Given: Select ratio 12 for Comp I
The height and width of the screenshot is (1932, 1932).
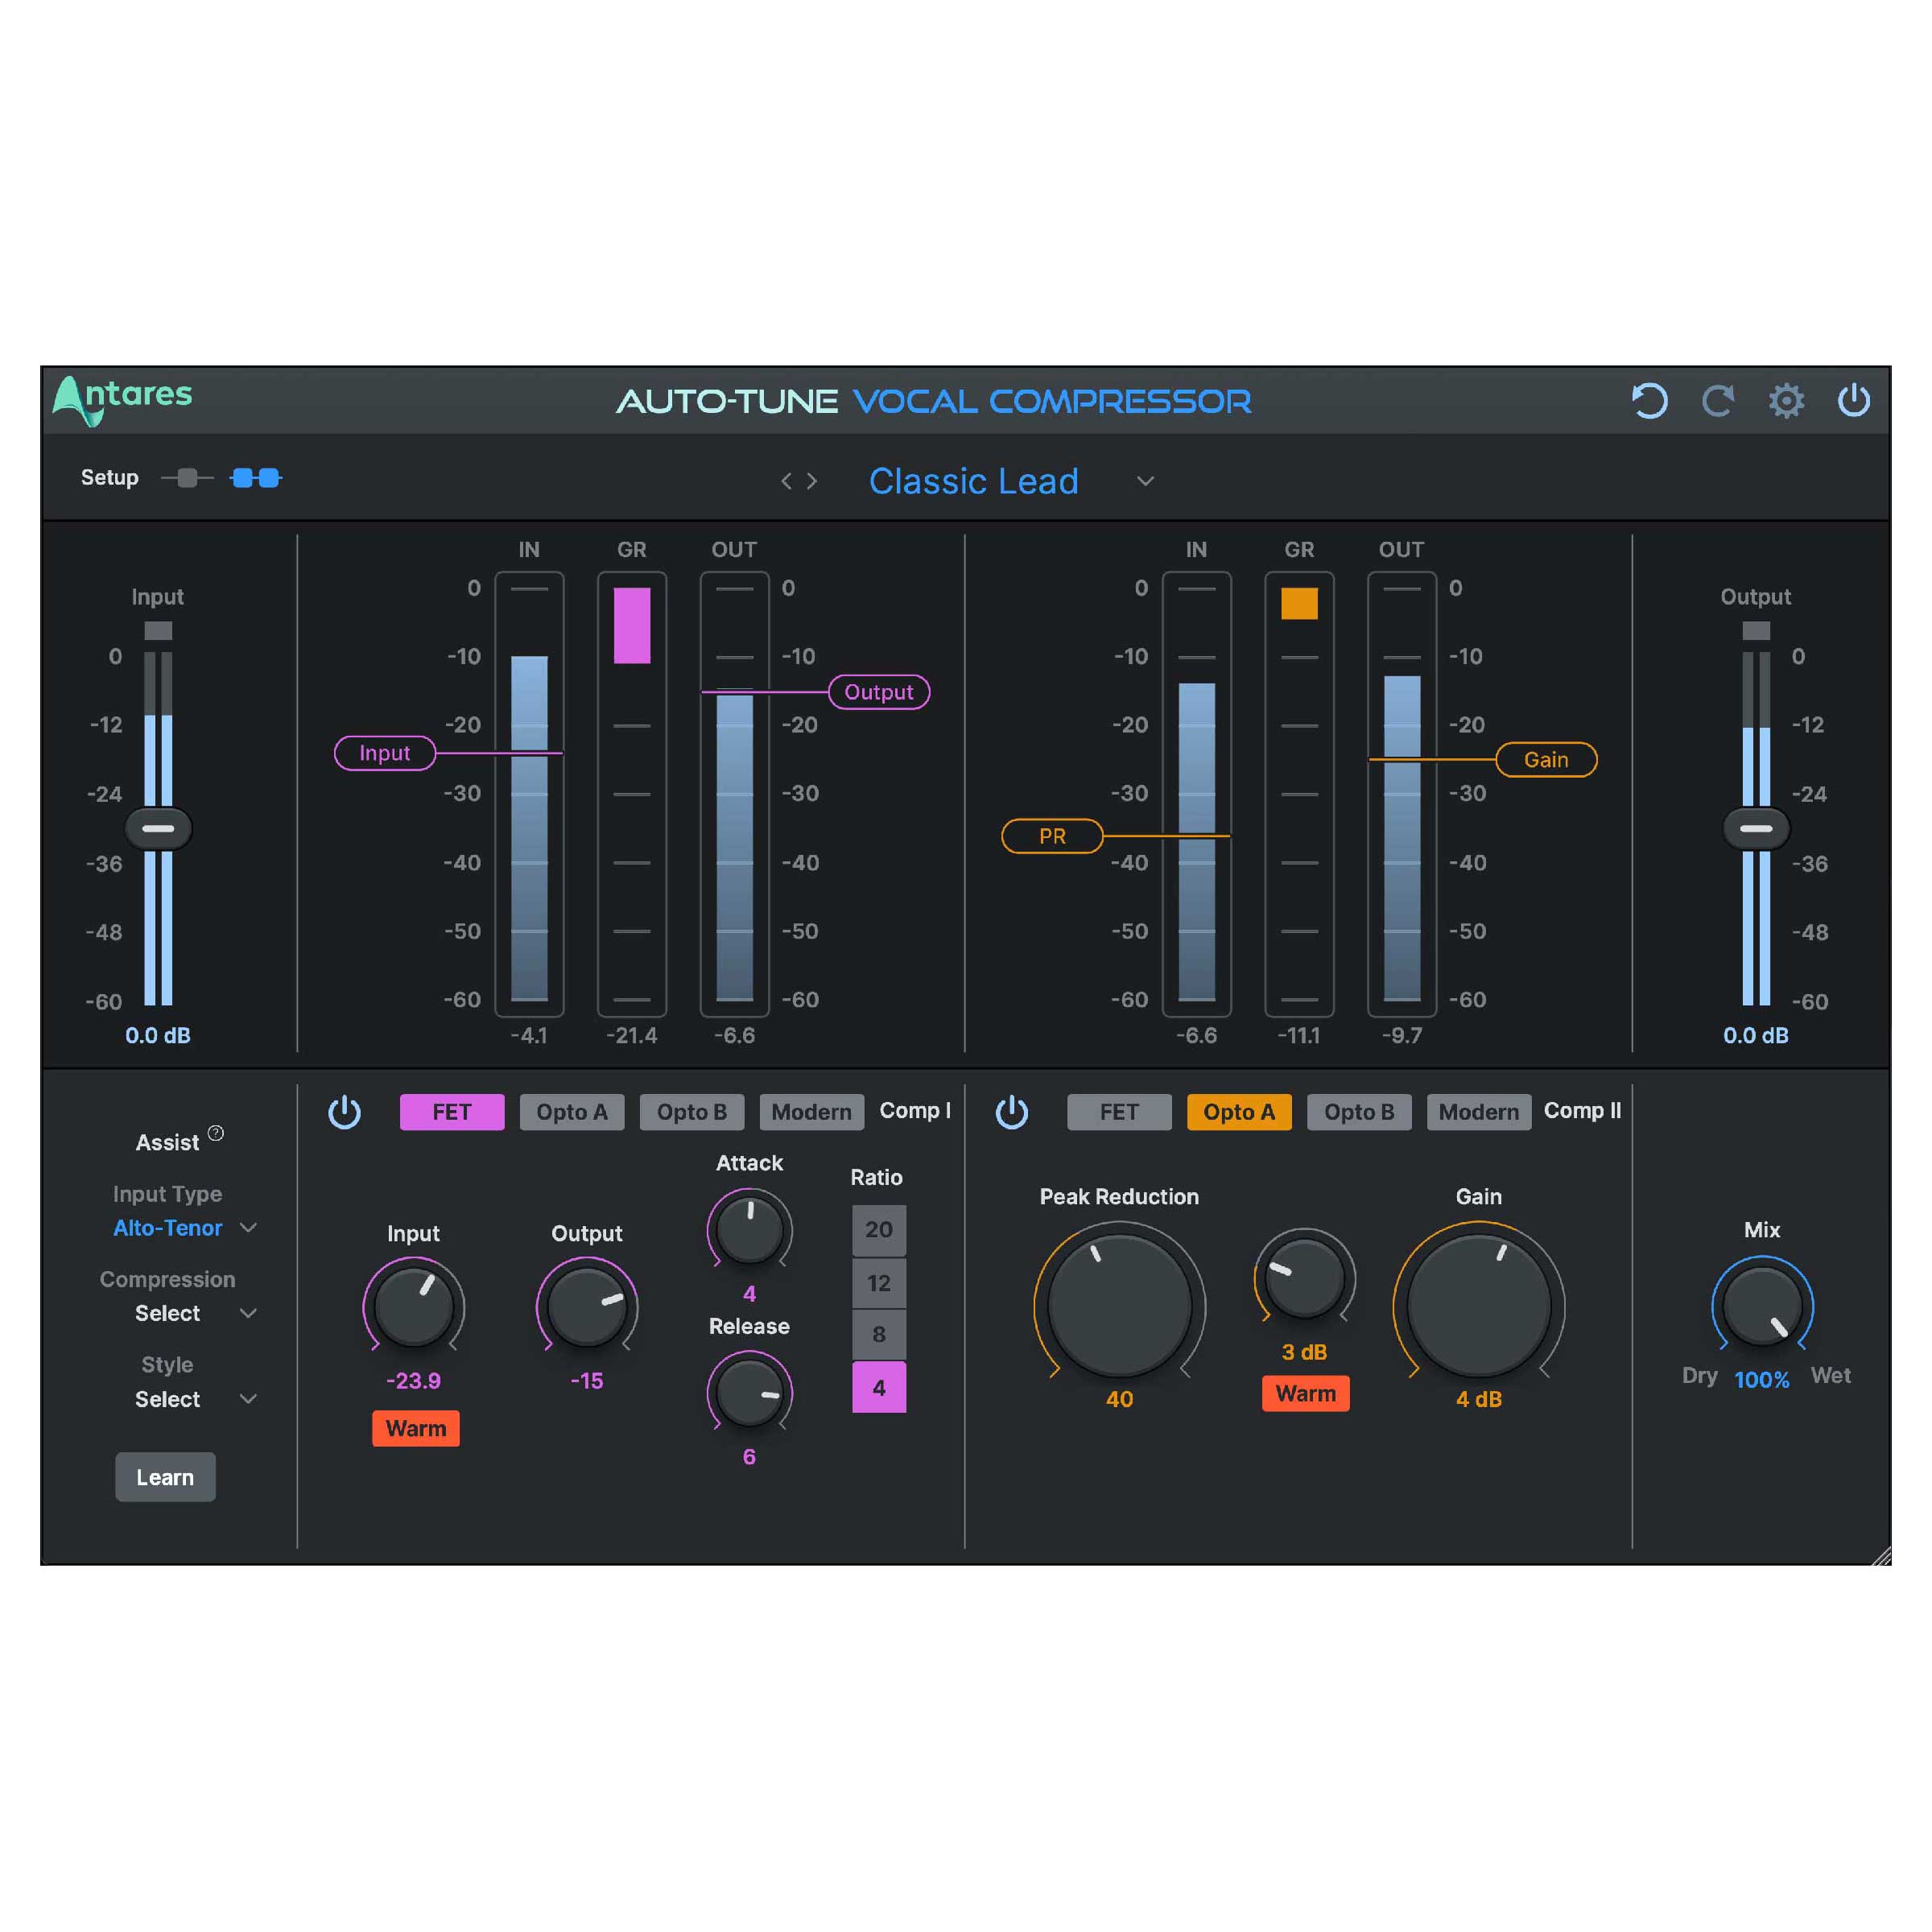Looking at the screenshot, I should [x=879, y=1283].
